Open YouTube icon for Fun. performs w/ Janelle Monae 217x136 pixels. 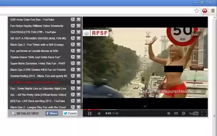(73, 51)
